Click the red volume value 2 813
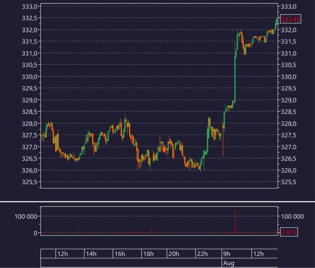315x268 pixels. pos(289,232)
